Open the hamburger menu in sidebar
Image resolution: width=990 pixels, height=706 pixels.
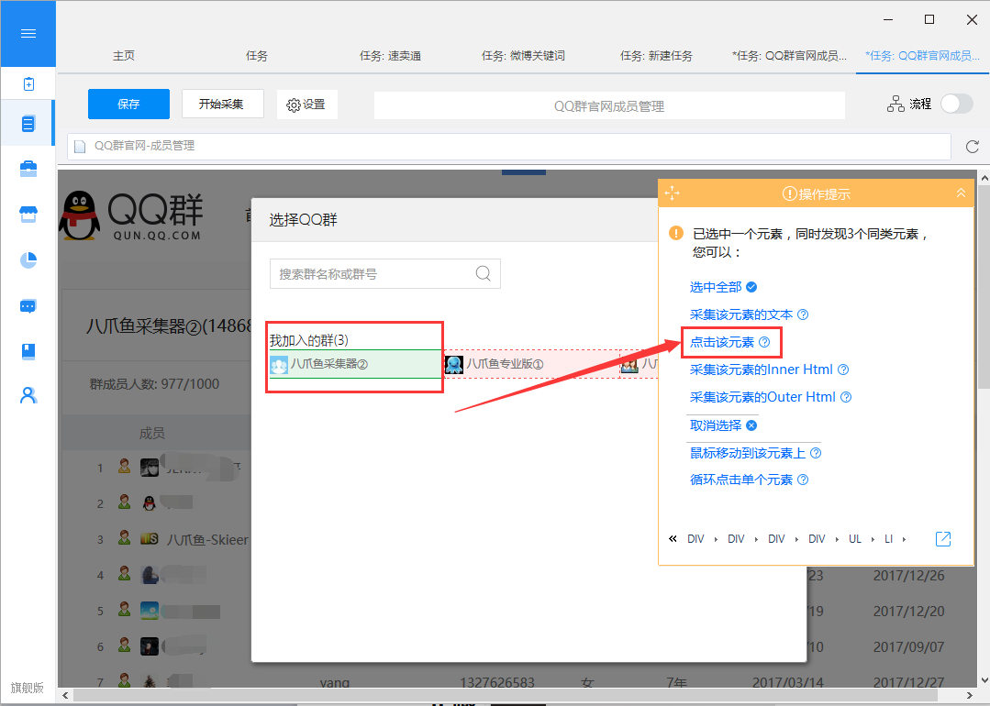tap(28, 33)
